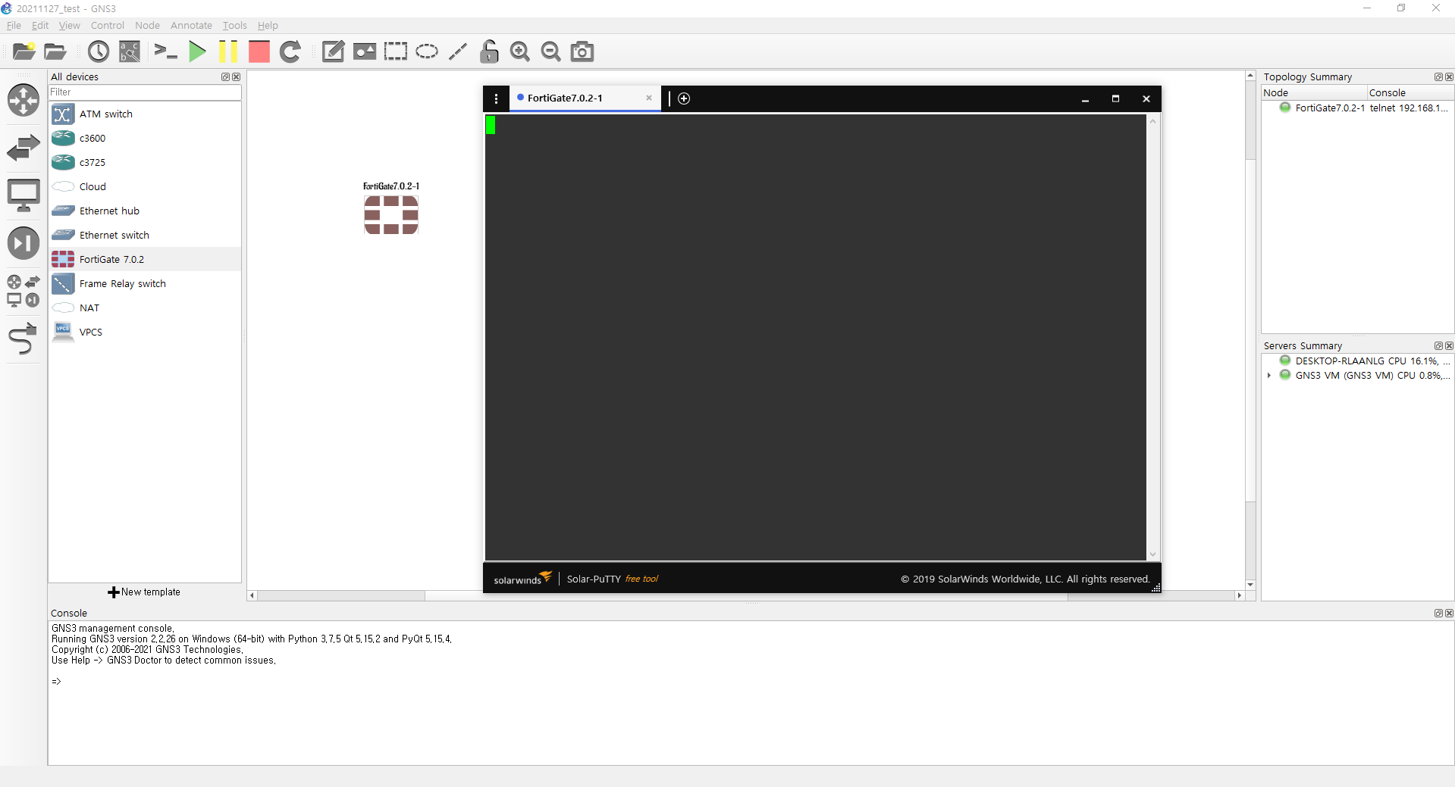Float the All devices panel

coord(225,77)
